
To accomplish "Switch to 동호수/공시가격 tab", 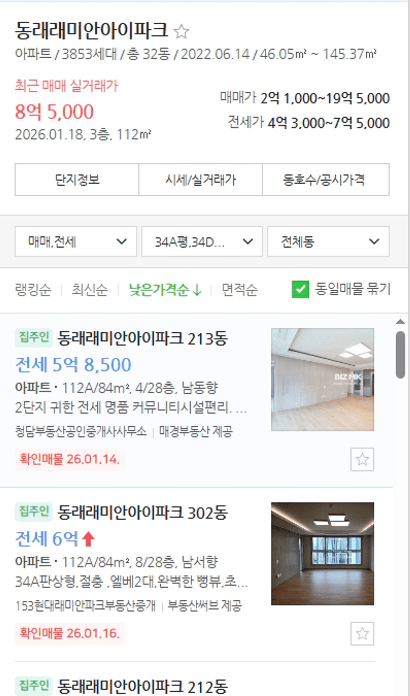I will [x=326, y=180].
